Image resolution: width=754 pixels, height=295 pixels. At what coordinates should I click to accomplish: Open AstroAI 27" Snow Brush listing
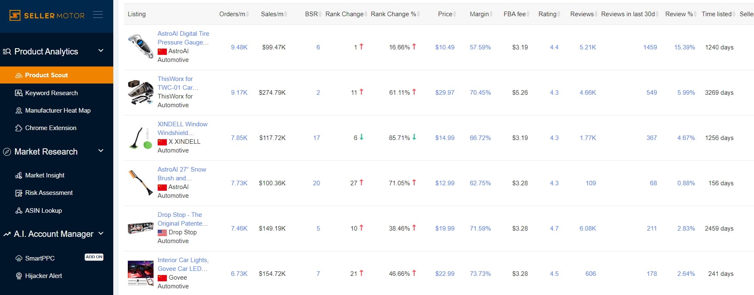pyautogui.click(x=182, y=174)
